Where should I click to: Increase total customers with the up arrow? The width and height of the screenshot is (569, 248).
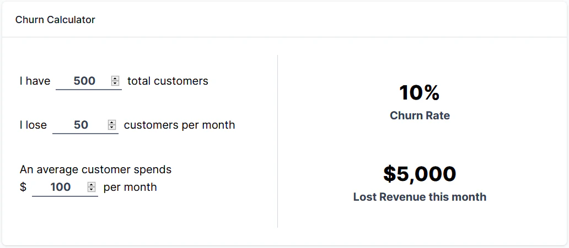115,79
